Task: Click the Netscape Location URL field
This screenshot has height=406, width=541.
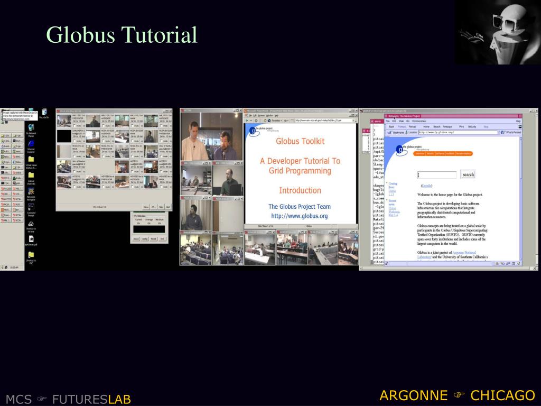Action: click(458, 132)
